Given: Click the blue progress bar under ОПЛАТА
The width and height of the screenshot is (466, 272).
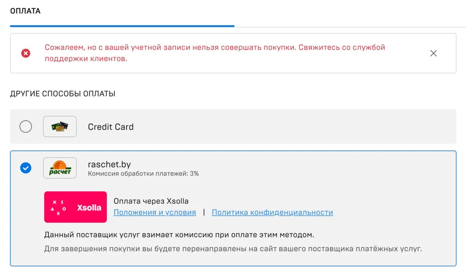Looking at the screenshot, I should click(x=122, y=26).
